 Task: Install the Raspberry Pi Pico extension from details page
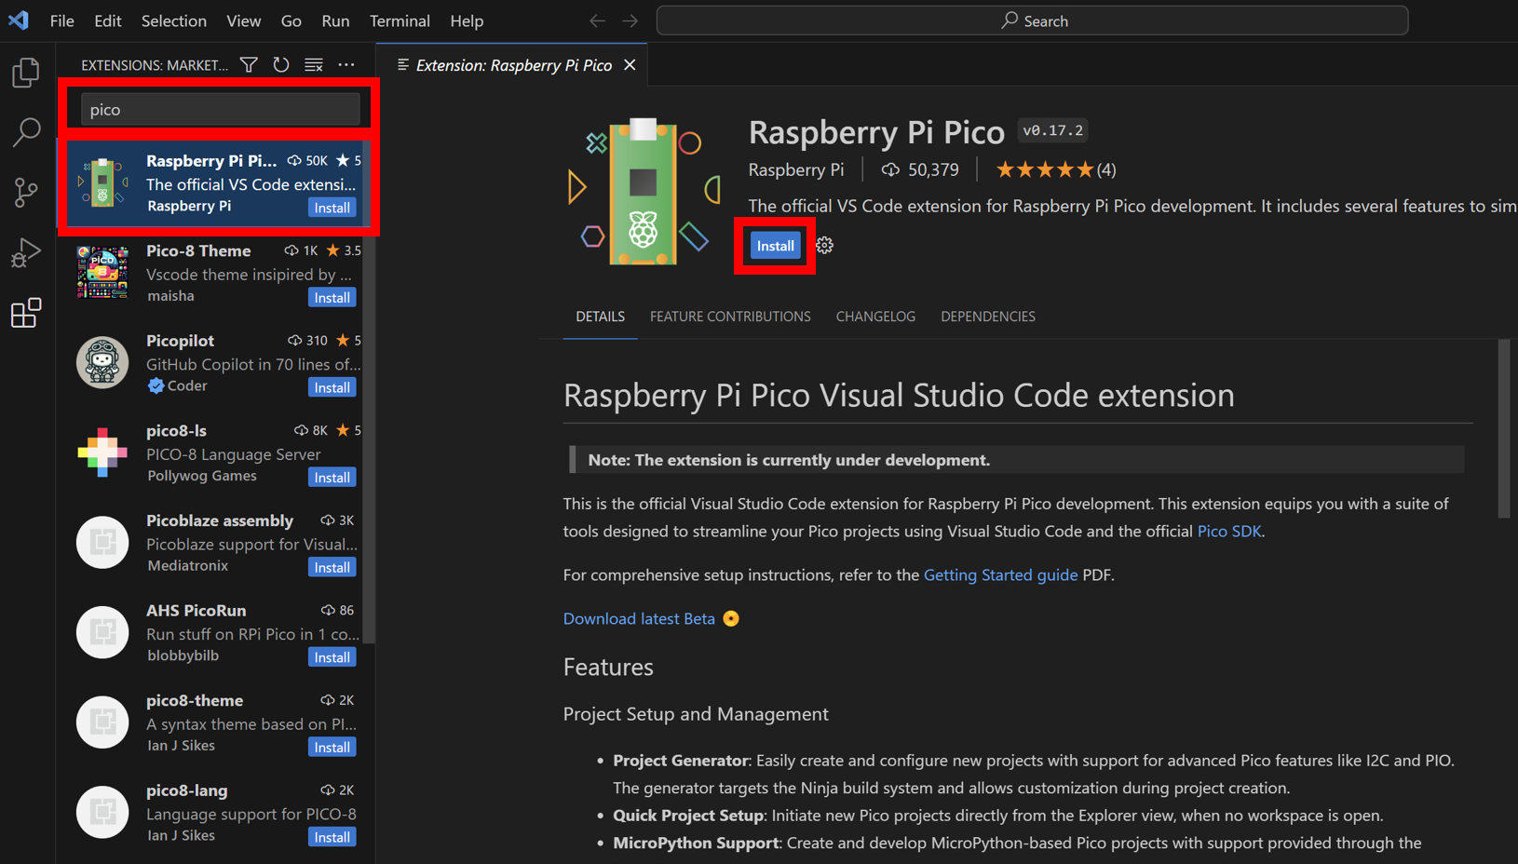775,246
